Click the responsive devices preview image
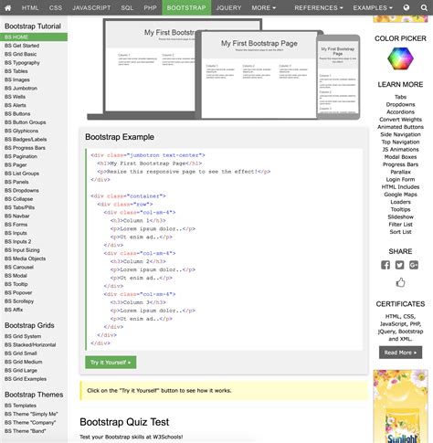The width and height of the screenshot is (433, 443). pos(224,69)
